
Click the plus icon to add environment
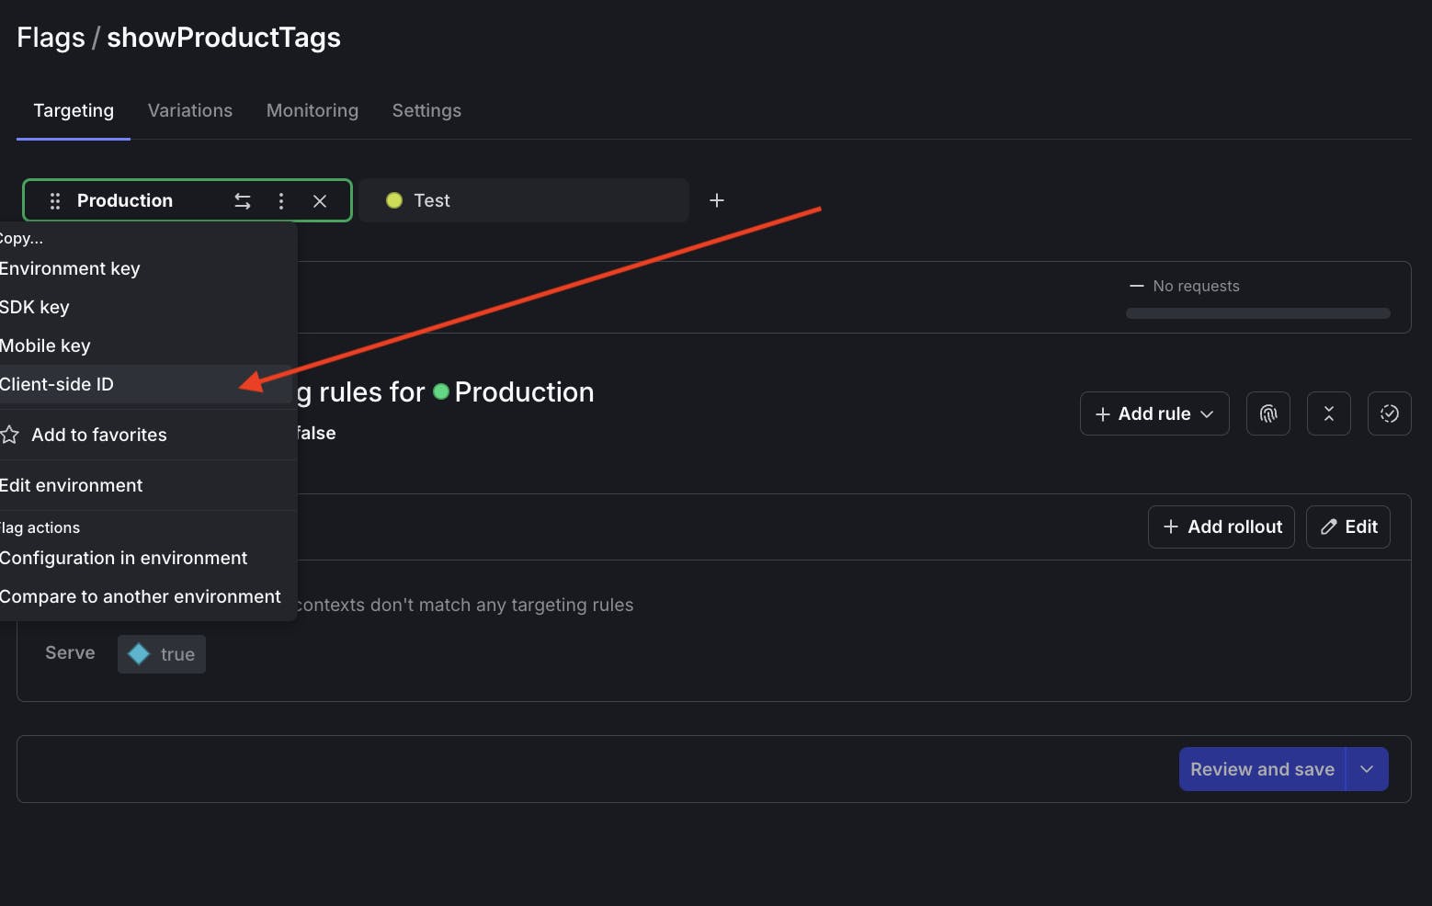pos(717,200)
